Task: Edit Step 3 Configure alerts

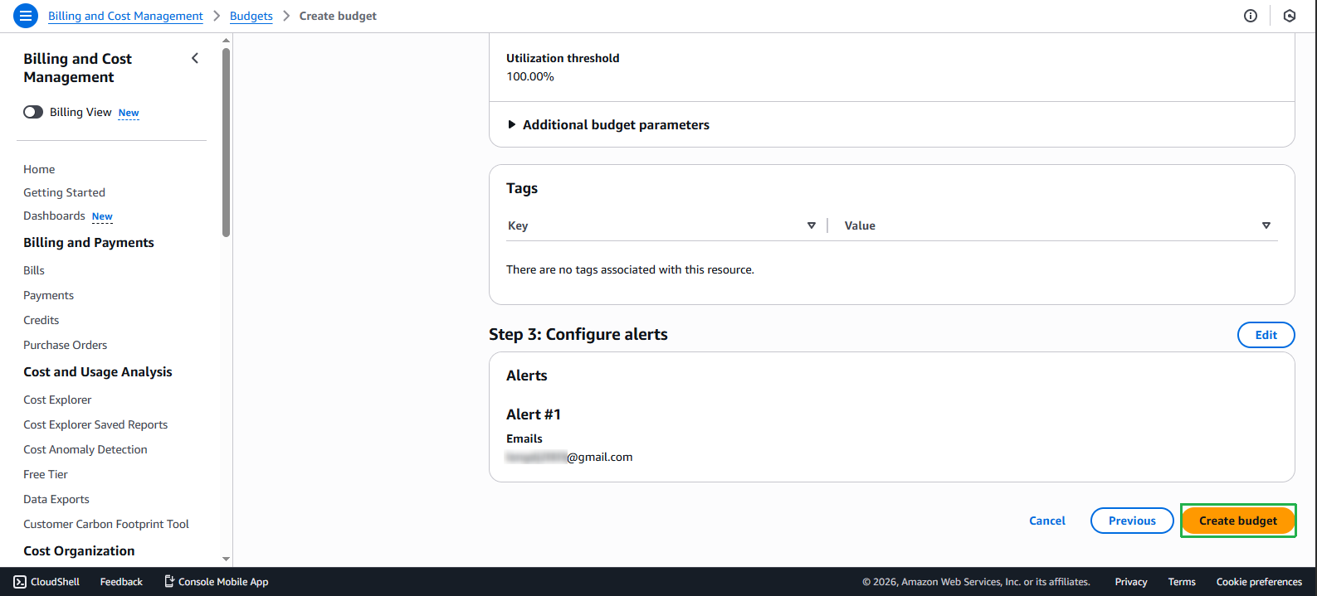Action: point(1266,335)
